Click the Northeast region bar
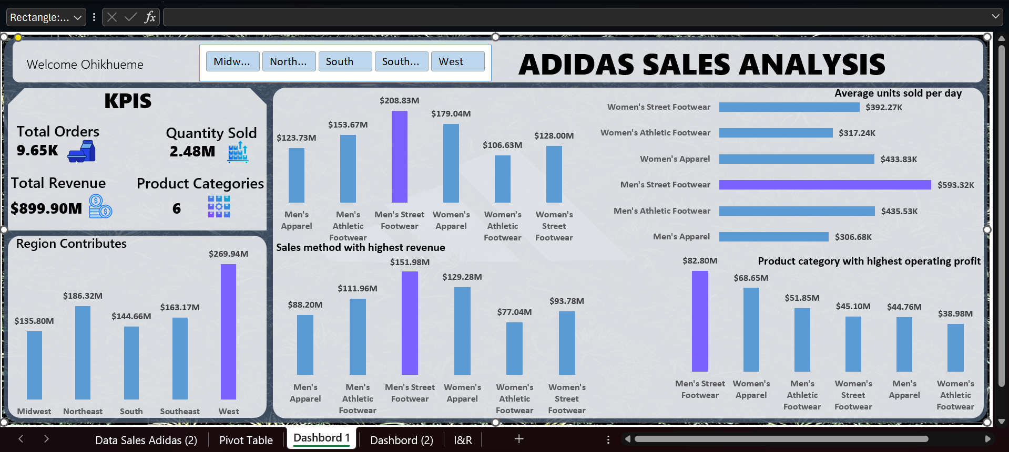1009x452 pixels. pos(83,353)
